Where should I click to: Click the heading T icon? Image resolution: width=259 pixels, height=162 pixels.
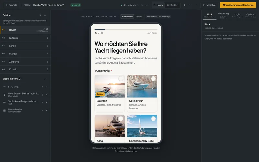[4, 95]
